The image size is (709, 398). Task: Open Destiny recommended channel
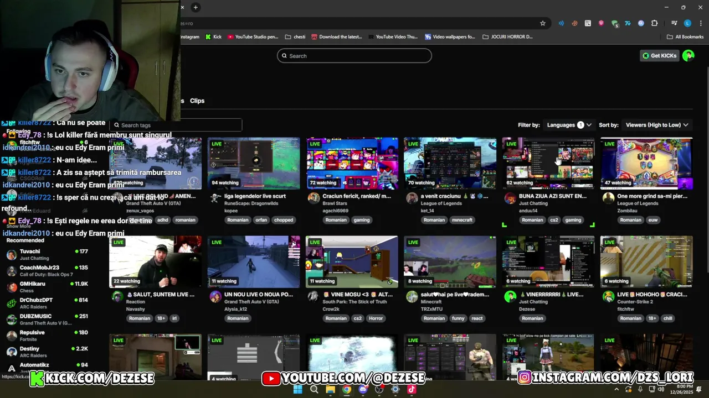click(47, 352)
